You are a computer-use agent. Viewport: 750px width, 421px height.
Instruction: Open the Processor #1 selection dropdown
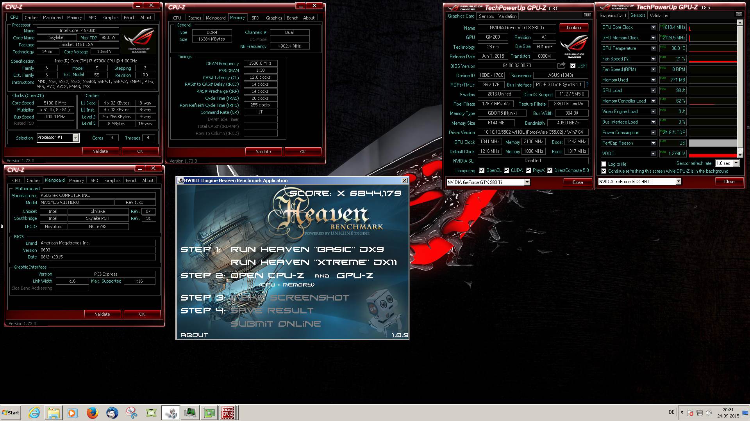75,138
